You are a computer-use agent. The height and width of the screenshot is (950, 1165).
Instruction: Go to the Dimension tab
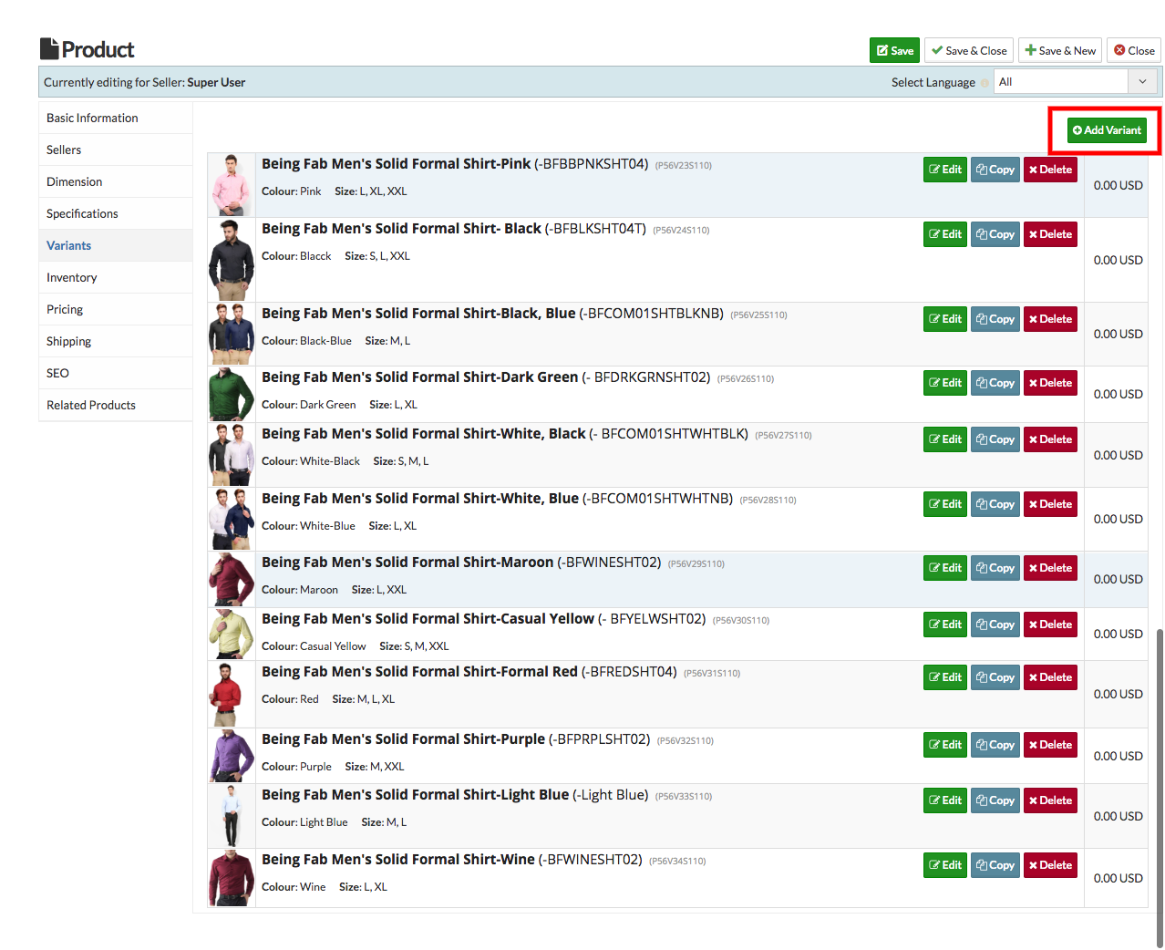116,181
